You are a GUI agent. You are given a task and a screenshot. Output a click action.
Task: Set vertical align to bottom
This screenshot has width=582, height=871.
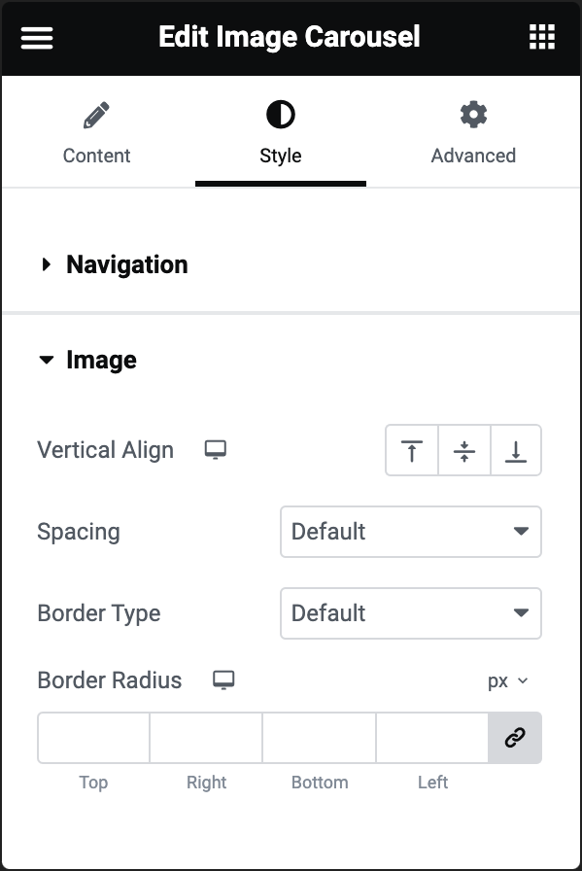[x=516, y=450]
